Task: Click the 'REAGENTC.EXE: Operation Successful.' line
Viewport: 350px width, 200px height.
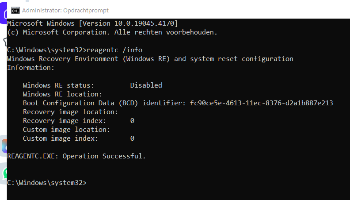Action: (76, 156)
